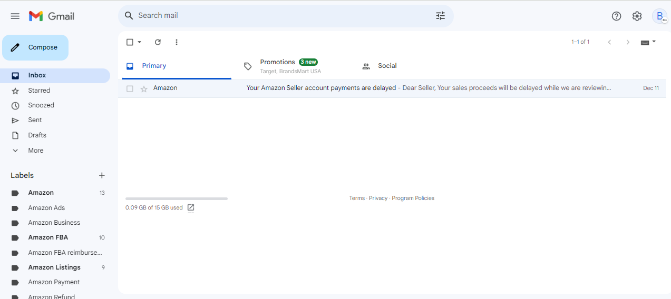Go to older messages arrow
Image resolution: width=671 pixels, height=299 pixels.
pyautogui.click(x=628, y=42)
